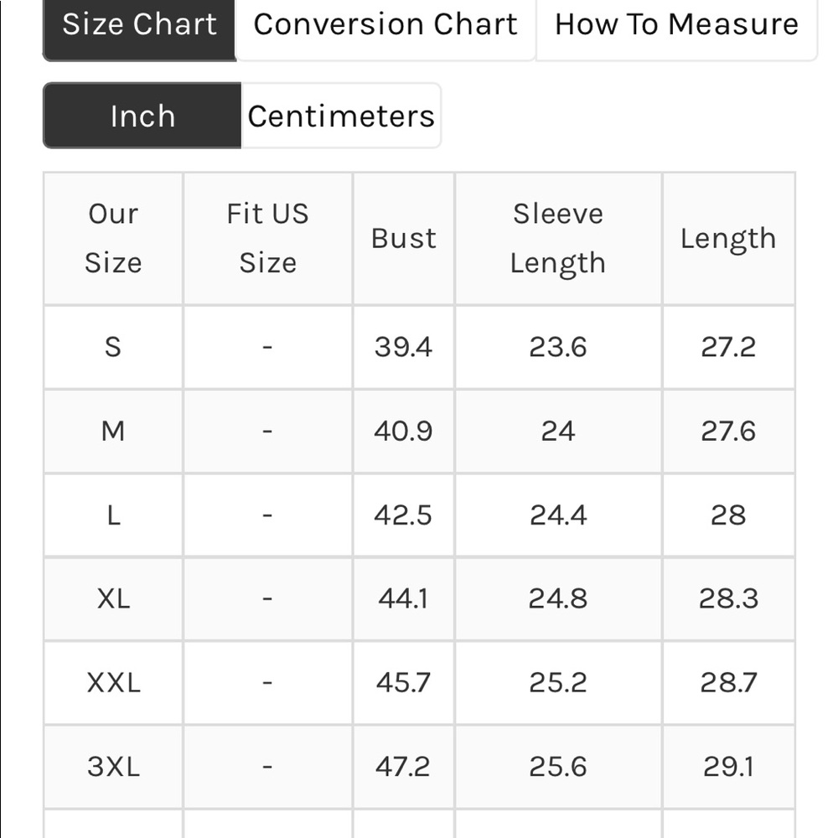Select the S size row label

pos(113,348)
